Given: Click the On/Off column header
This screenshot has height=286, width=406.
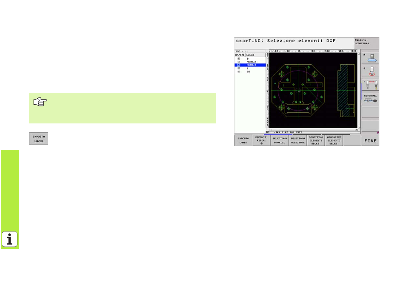Looking at the screenshot, I should click(240, 55).
